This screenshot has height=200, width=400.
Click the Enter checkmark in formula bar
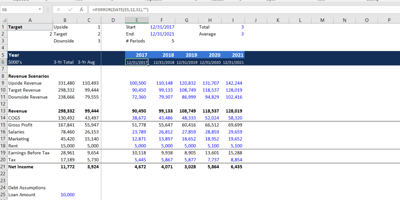point(70,9)
